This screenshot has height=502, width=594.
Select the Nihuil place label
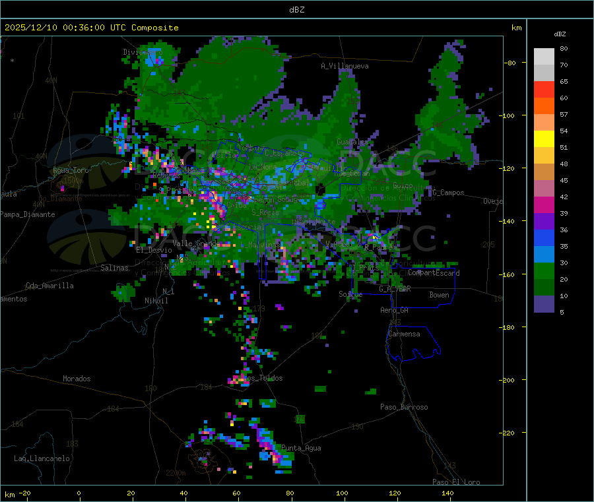(x=156, y=301)
